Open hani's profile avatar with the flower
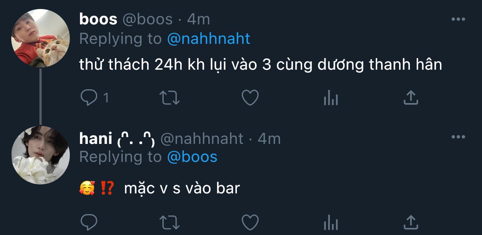The image size is (482, 235). pyautogui.click(x=41, y=155)
